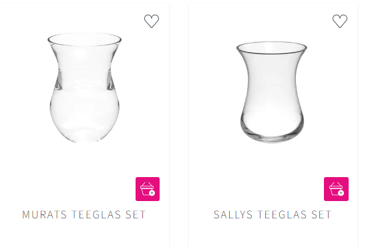Open the MURATS TEEGLAS SET title link
366x247 pixels.
[84, 214]
